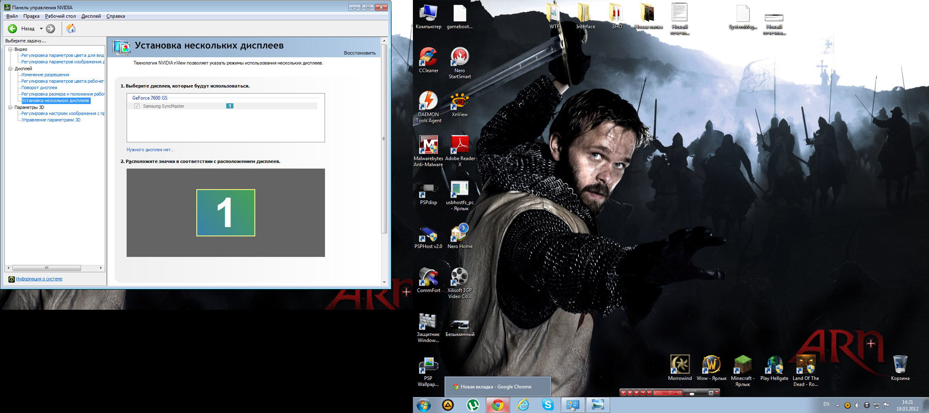Collapse the Дисплей tree node

(10, 69)
